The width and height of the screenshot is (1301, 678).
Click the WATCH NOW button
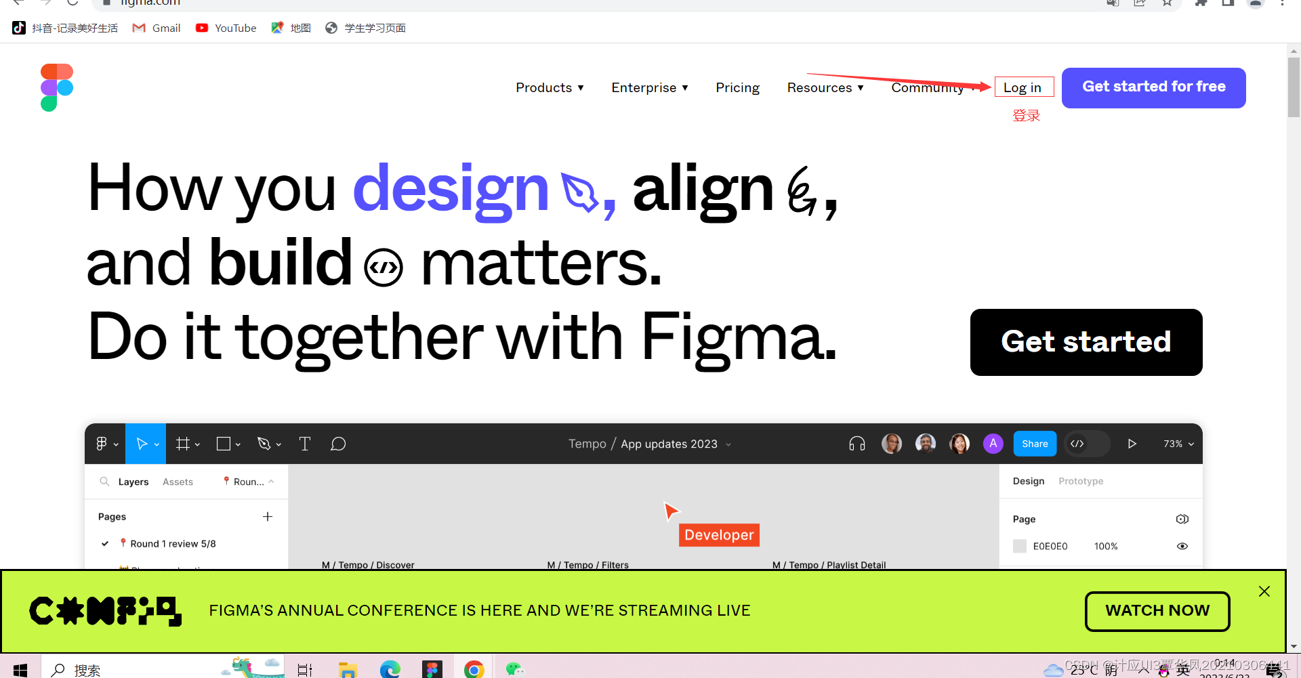[1157, 611]
